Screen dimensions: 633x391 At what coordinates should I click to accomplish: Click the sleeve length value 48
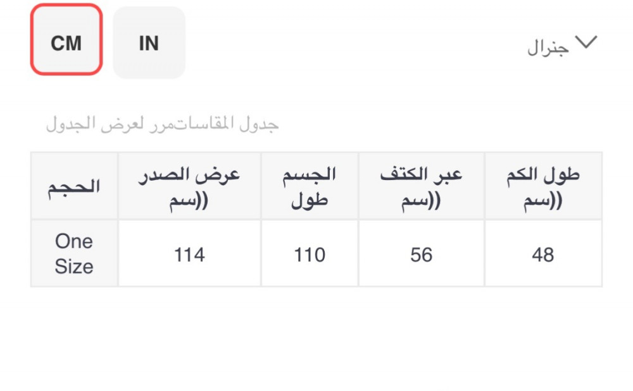click(x=543, y=255)
